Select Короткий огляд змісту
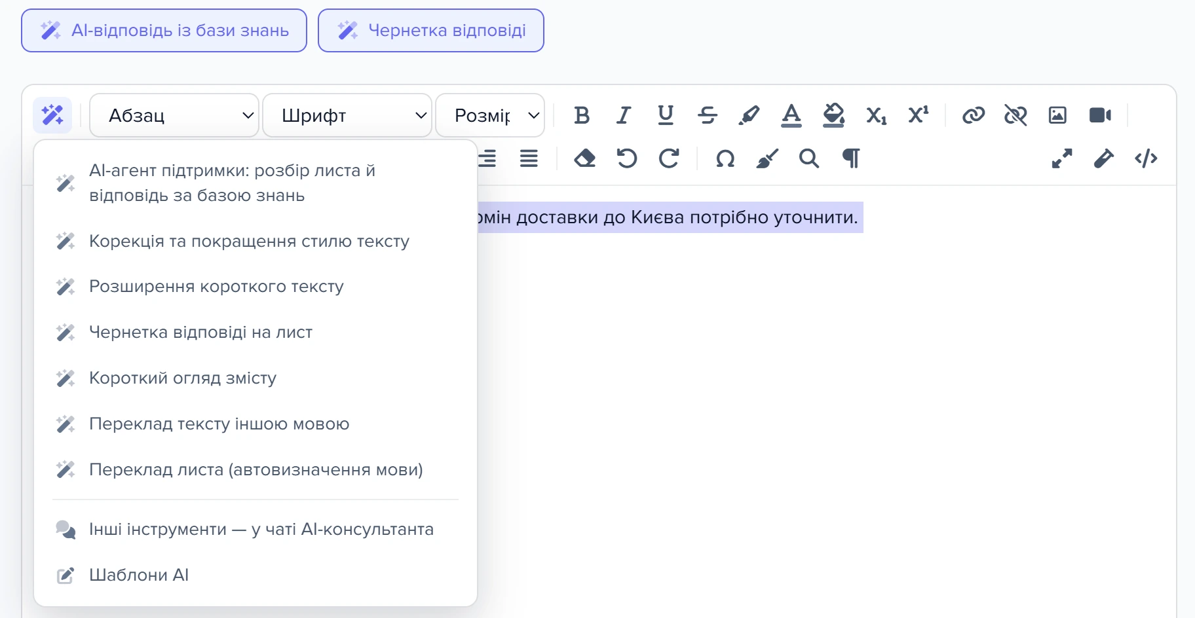 click(256, 378)
